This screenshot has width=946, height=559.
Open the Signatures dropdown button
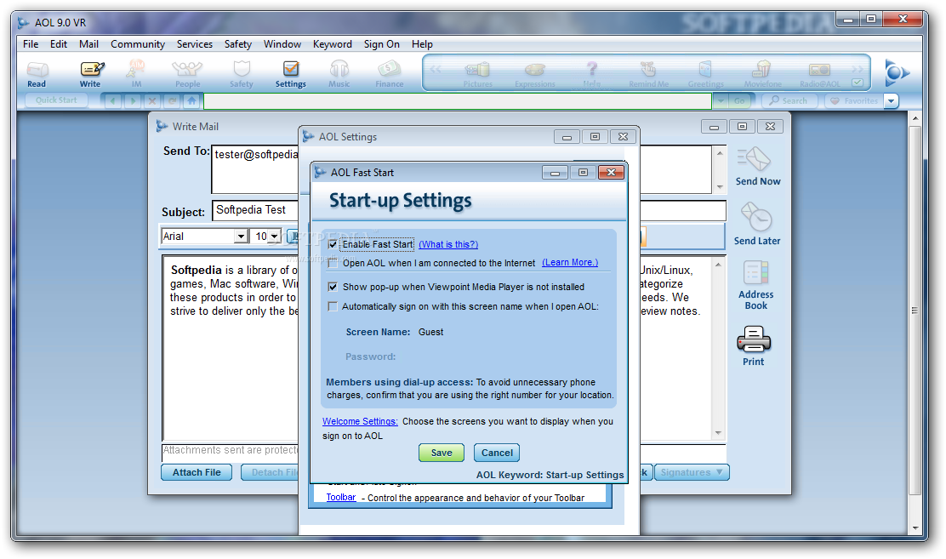coord(692,472)
